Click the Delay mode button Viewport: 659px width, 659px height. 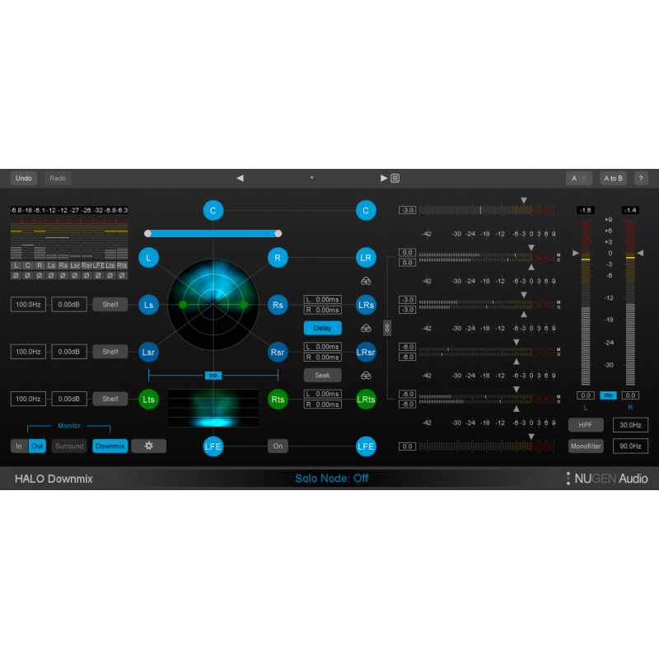coord(322,327)
